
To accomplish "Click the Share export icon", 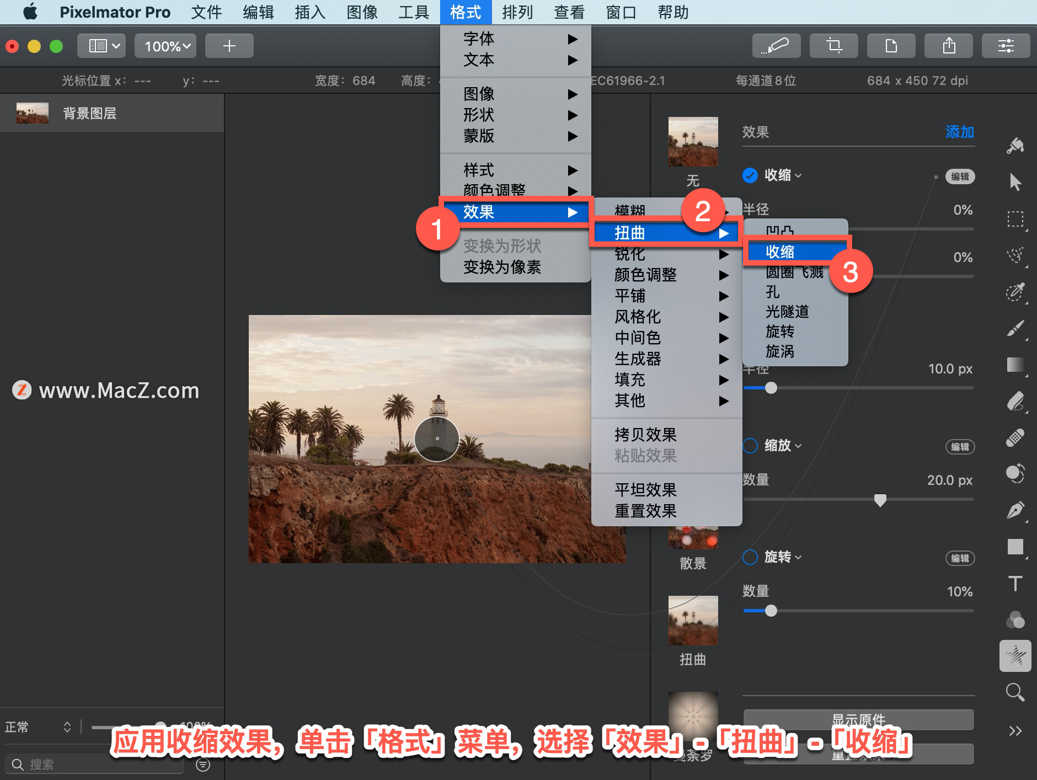I will (948, 46).
